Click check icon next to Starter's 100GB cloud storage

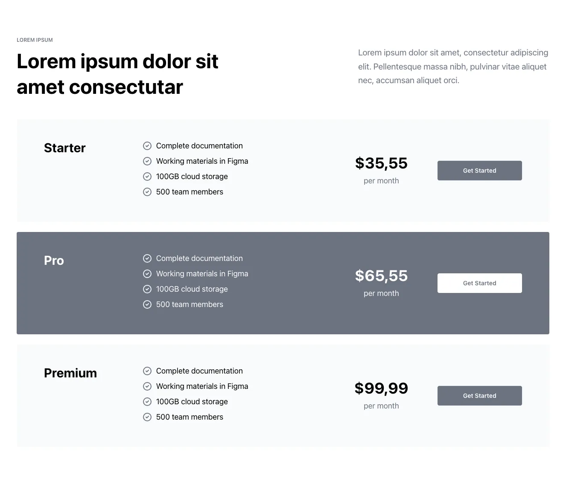click(x=147, y=177)
